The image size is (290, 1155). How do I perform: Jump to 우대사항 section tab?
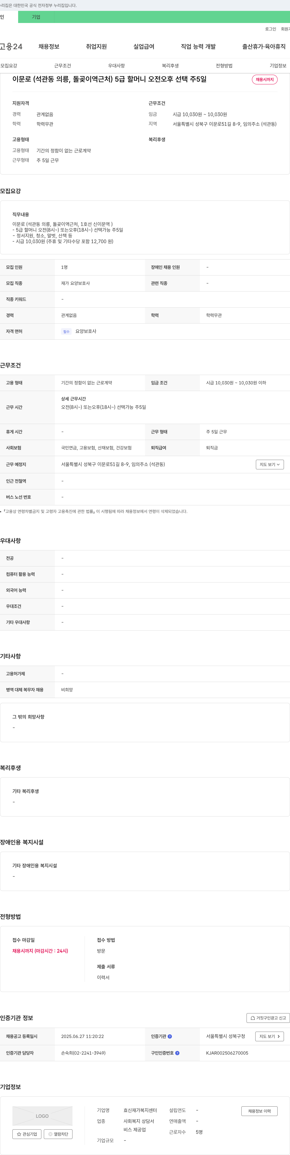116,65
